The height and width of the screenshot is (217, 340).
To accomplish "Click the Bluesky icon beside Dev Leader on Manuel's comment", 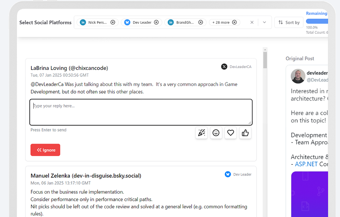I will pos(228,174).
